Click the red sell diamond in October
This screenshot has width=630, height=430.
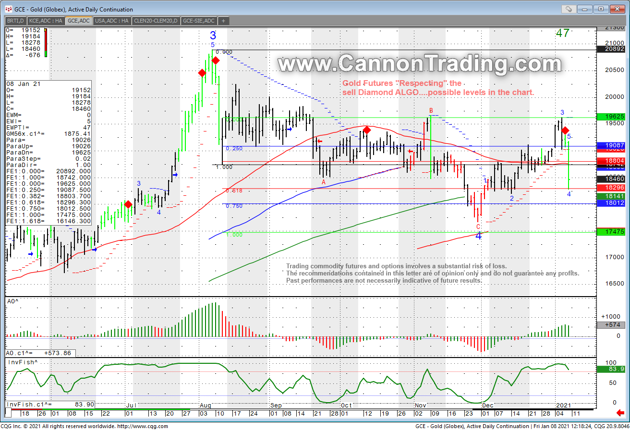coord(367,130)
